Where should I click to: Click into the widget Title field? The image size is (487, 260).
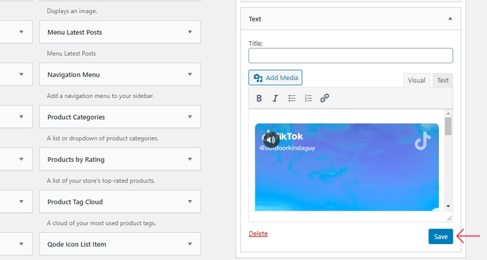tap(351, 56)
